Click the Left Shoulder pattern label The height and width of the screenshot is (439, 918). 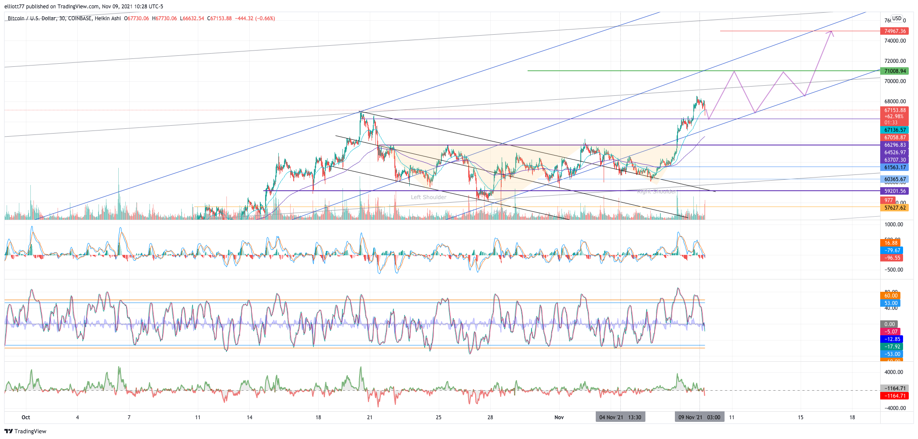[428, 197]
